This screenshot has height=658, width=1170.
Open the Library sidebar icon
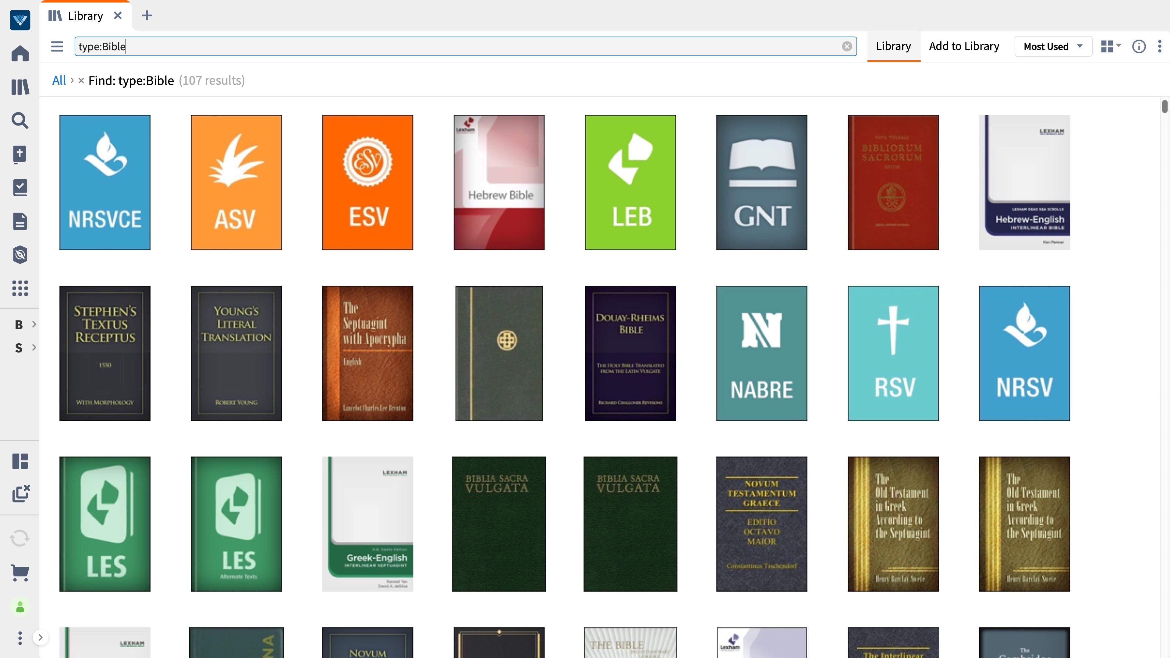[20, 87]
